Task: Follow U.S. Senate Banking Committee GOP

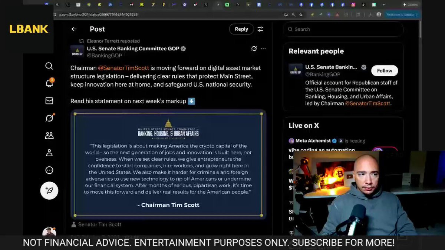Action: [385, 70]
